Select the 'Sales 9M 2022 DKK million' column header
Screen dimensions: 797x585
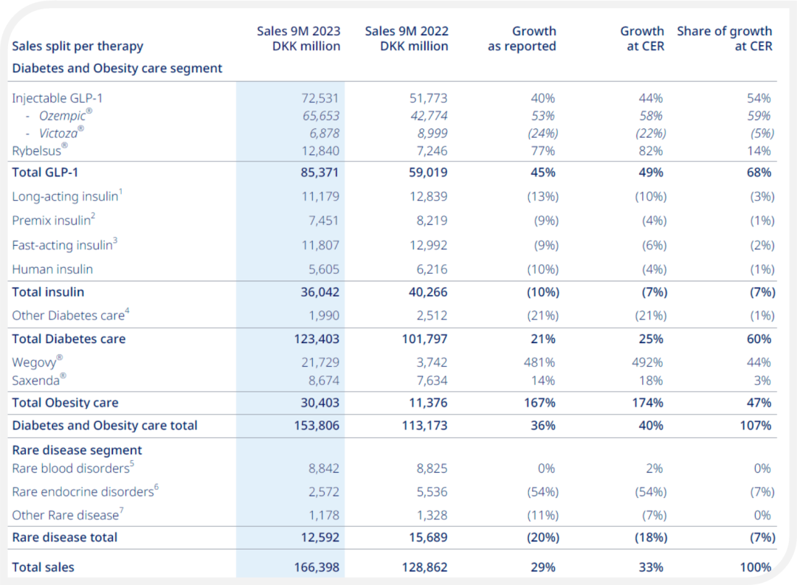pyautogui.click(x=407, y=38)
